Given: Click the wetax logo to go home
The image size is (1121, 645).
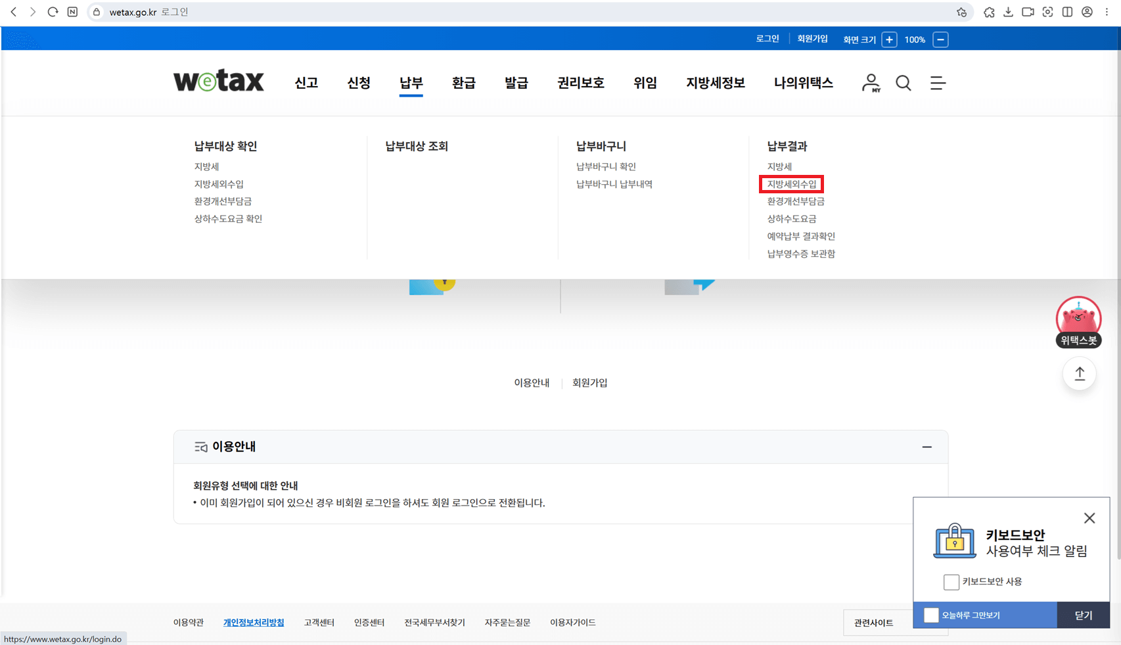Looking at the screenshot, I should [x=219, y=80].
